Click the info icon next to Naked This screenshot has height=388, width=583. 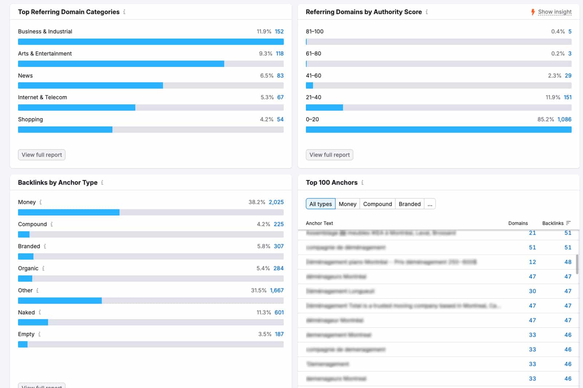[x=40, y=312]
